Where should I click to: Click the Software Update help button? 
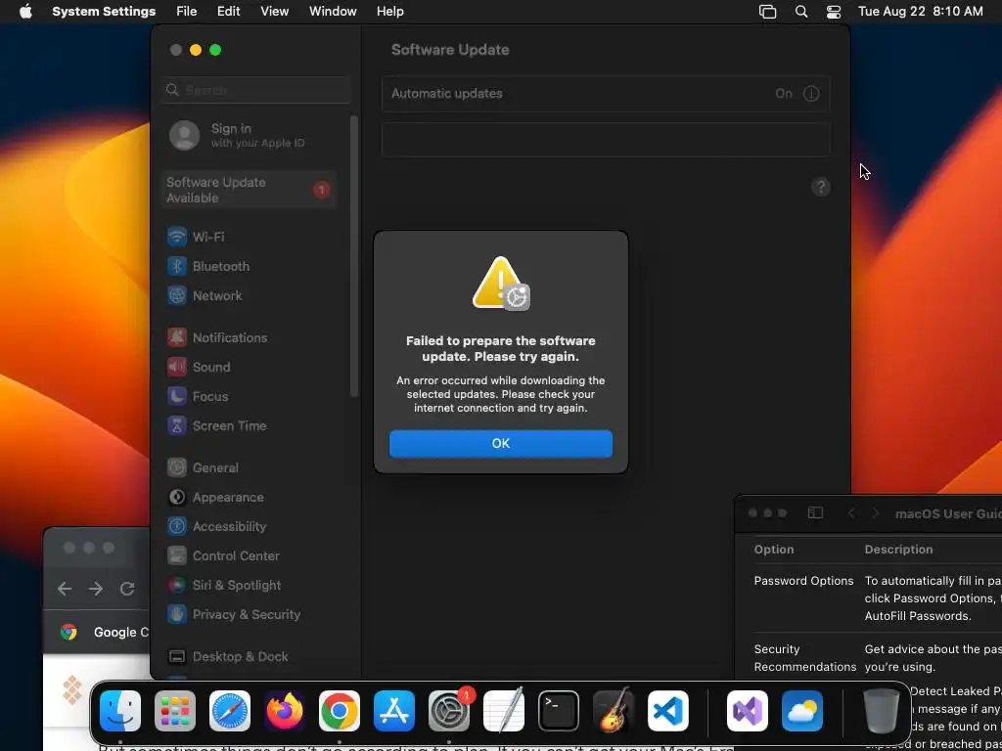[821, 187]
